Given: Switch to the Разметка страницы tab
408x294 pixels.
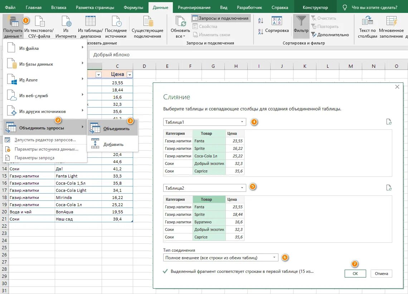Looking at the screenshot, I should pyautogui.click(x=95, y=7).
